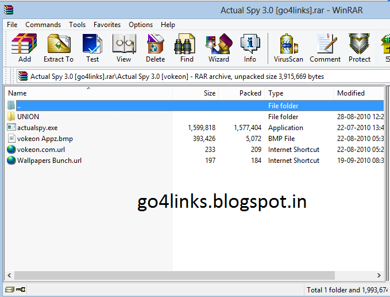Click the status bar total folder text
The width and height of the screenshot is (390, 297).
(347, 290)
